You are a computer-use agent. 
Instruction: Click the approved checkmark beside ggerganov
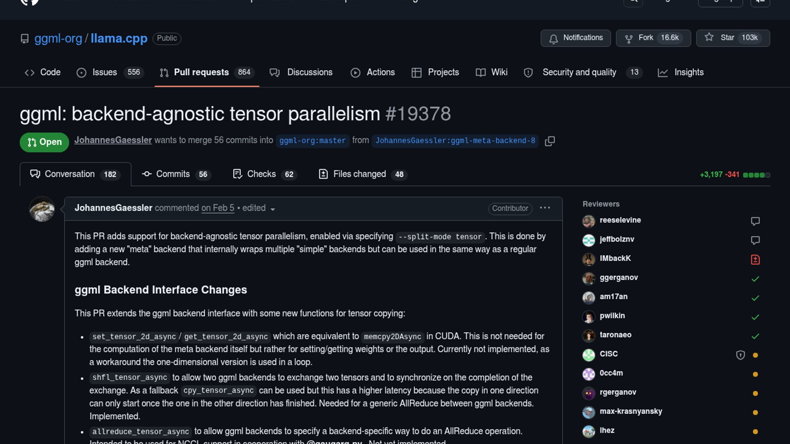(755, 279)
